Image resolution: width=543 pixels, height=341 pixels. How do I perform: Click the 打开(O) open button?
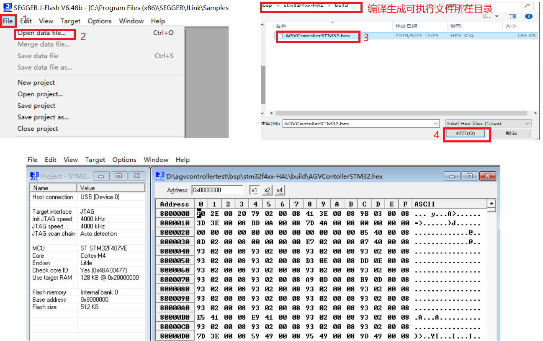[465, 133]
